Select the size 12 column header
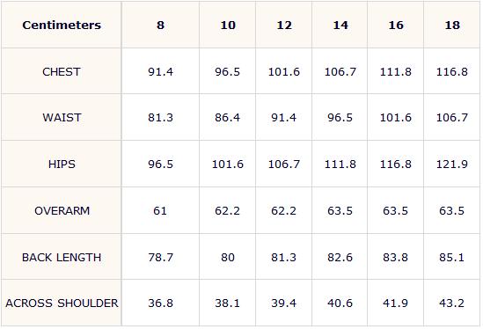 pyautogui.click(x=283, y=25)
